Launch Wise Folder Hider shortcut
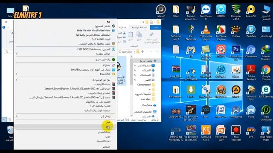The width and height of the screenshot is (273, 153). pos(266,133)
